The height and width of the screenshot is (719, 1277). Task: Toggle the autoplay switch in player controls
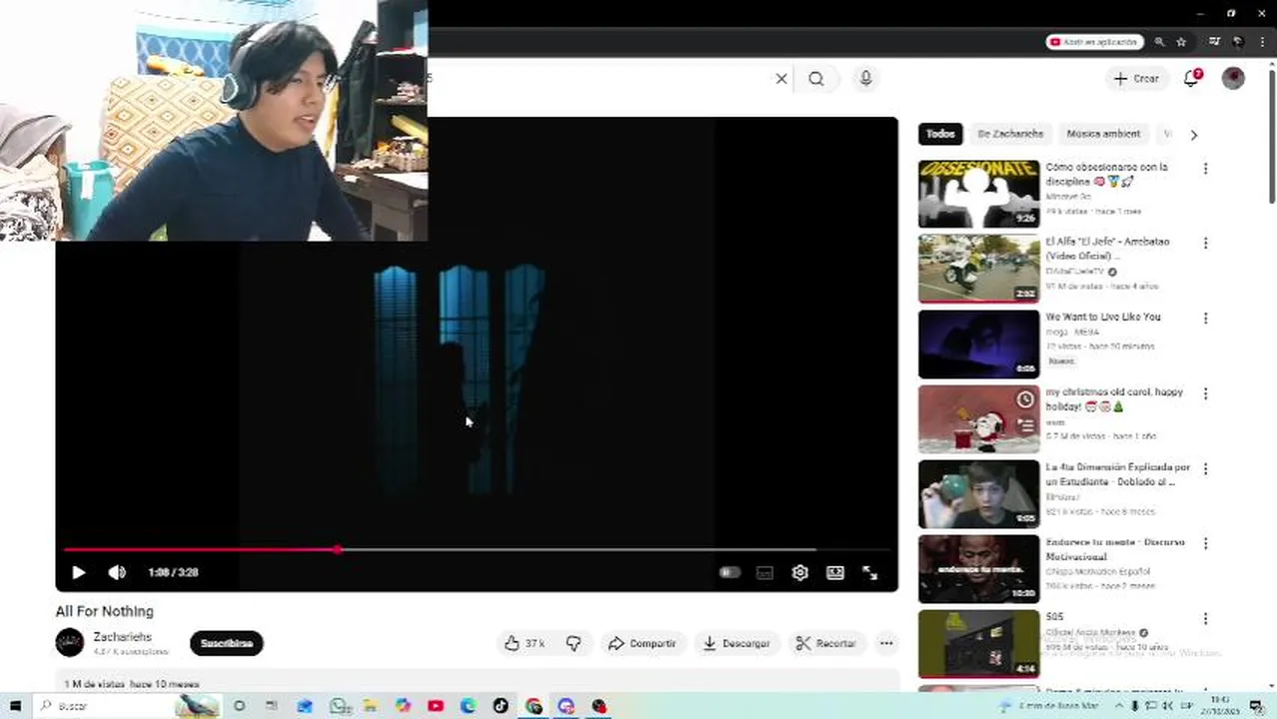(x=729, y=572)
